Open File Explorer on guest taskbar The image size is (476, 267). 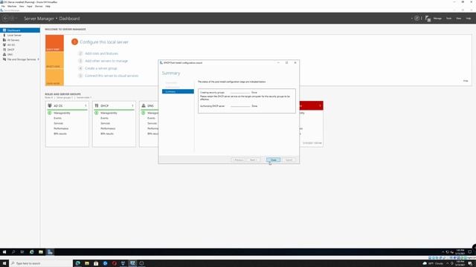(x=41, y=252)
